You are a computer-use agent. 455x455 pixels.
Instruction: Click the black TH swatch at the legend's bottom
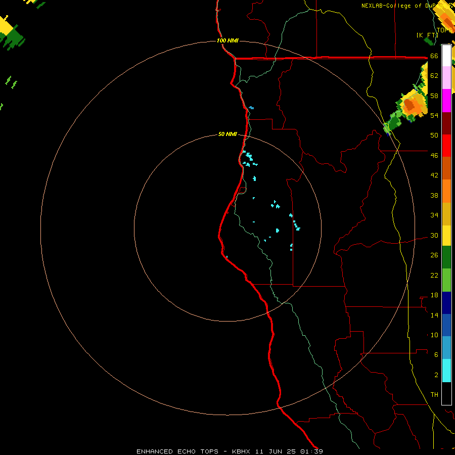click(x=446, y=393)
